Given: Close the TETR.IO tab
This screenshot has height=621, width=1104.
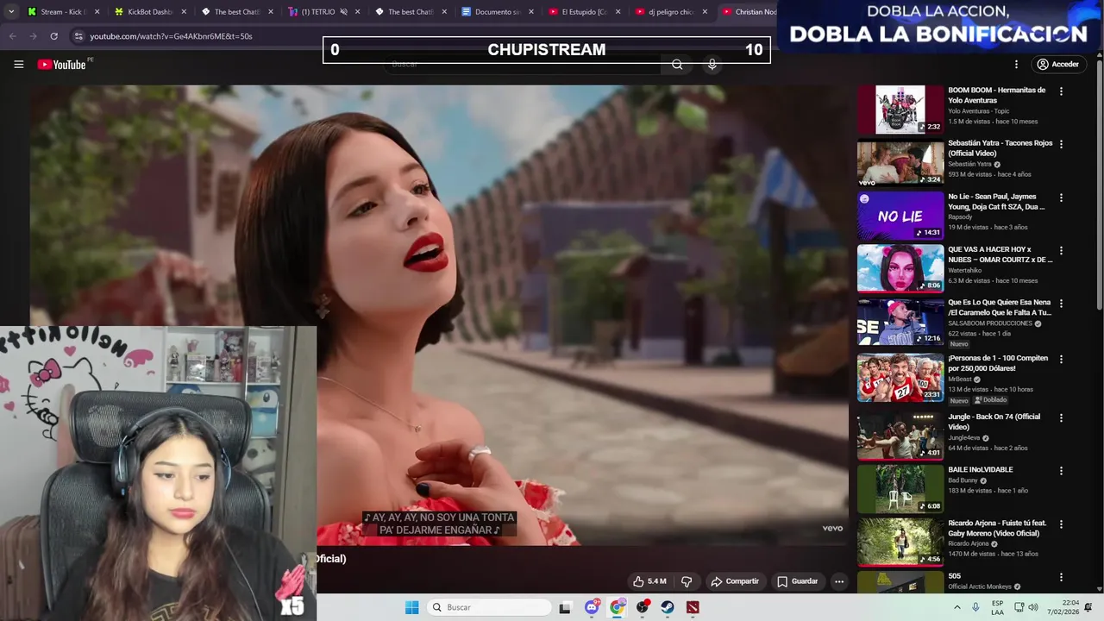Looking at the screenshot, I should pos(357,12).
